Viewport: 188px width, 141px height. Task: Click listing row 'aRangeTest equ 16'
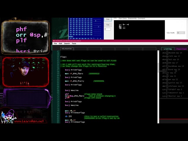point(171,59)
